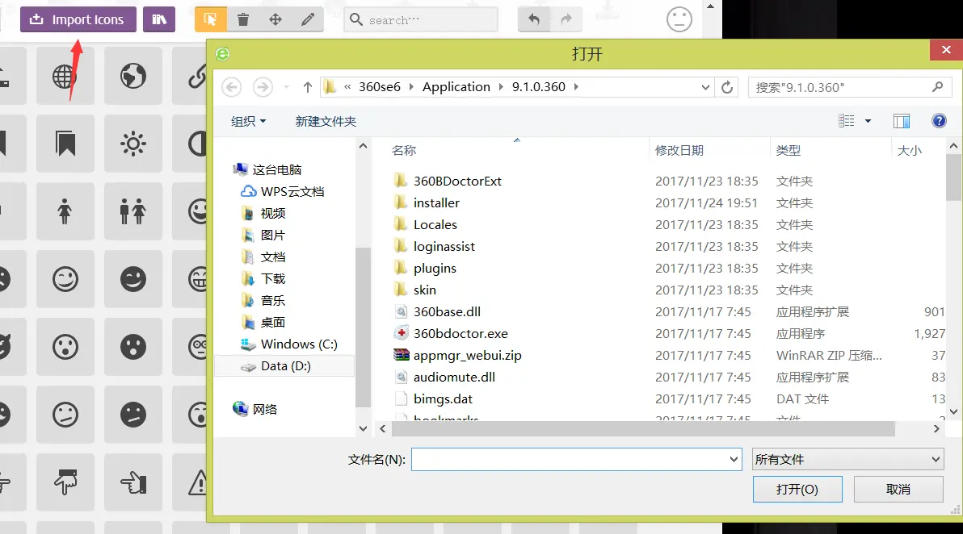Image resolution: width=963 pixels, height=534 pixels.
Task: Select the Edit pencil tool
Action: (x=308, y=19)
